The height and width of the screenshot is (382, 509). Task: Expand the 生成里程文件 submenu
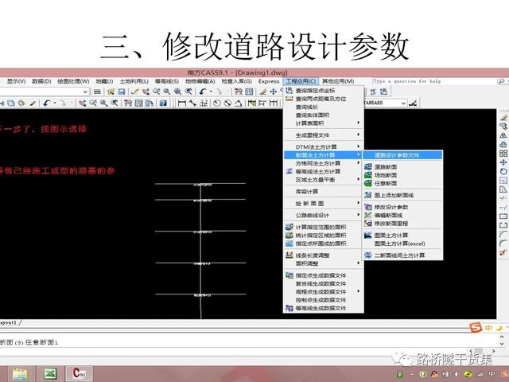pos(359,134)
